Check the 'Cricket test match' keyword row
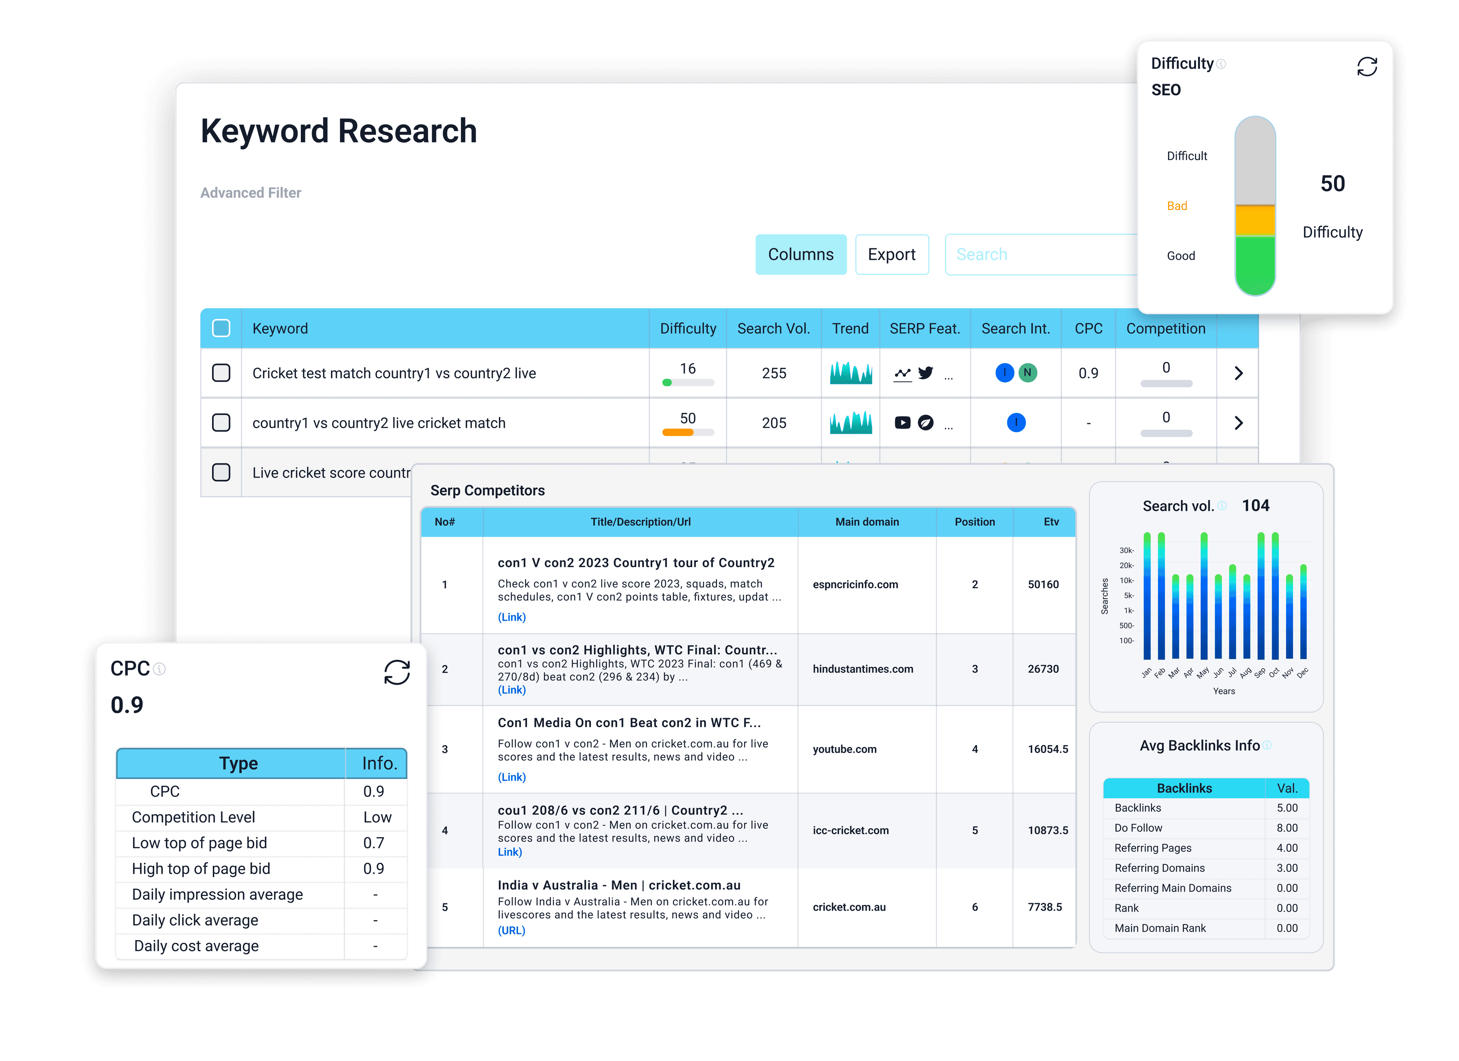Screen dimensions: 1459x1061 coord(221,373)
